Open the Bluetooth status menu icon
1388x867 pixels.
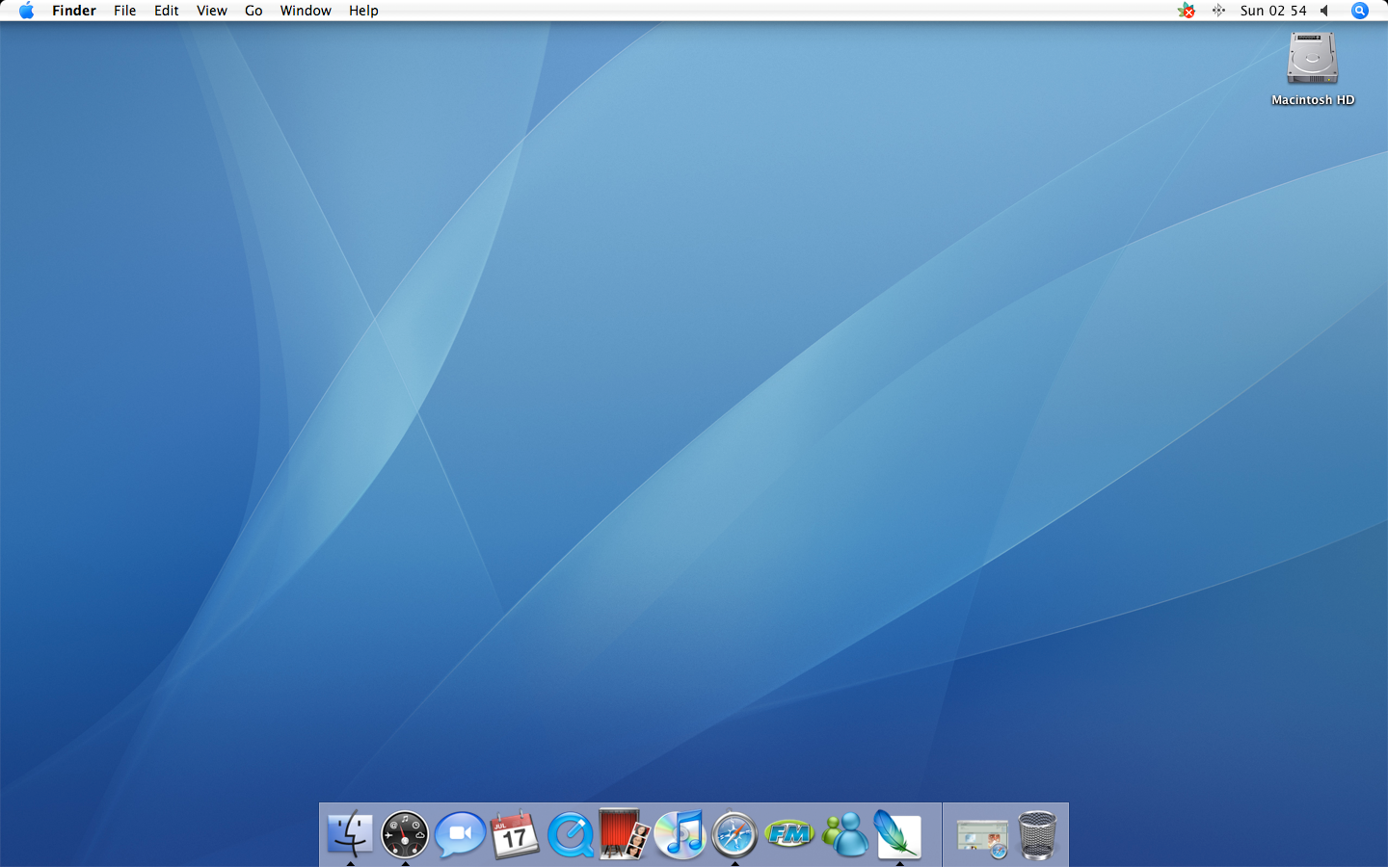tap(1218, 11)
